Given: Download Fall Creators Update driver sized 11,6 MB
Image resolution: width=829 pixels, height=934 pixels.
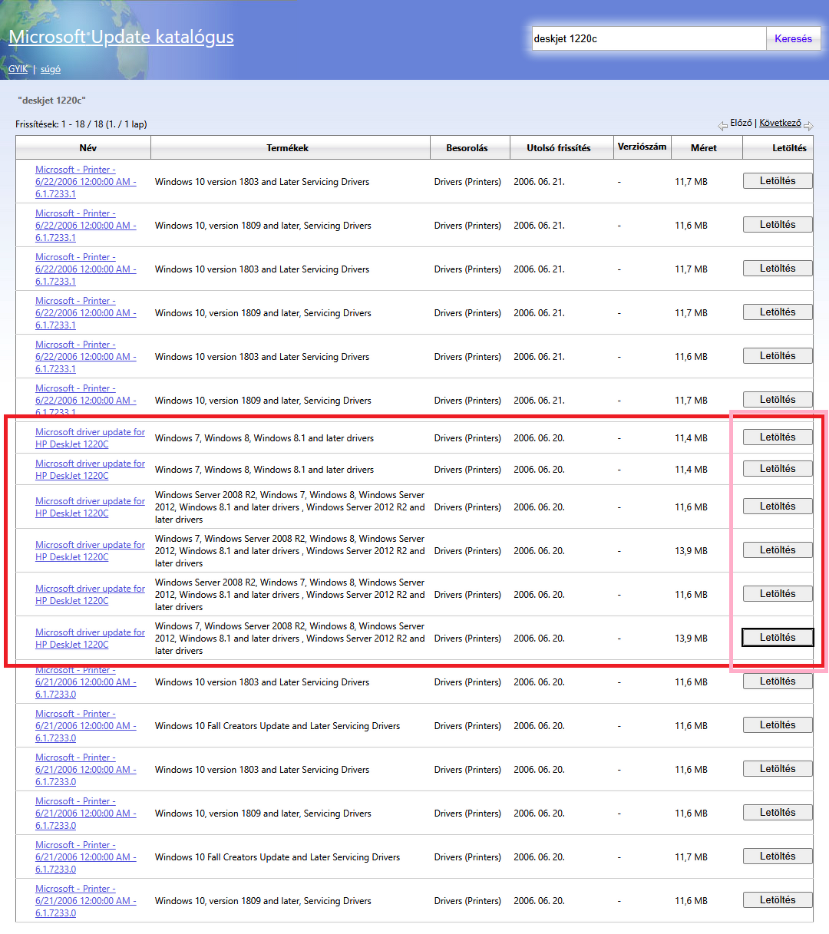Looking at the screenshot, I should [778, 725].
